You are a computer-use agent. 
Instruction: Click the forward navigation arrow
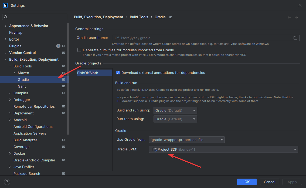pos(296,17)
